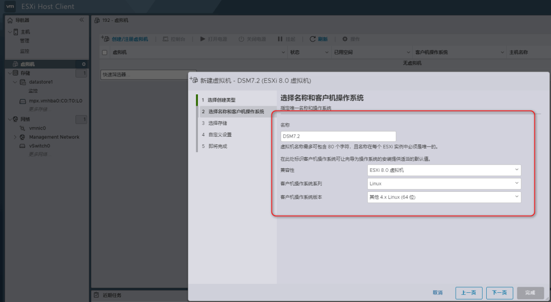Select step 2 name and guest OS
The width and height of the screenshot is (551, 302).
pyautogui.click(x=238, y=111)
